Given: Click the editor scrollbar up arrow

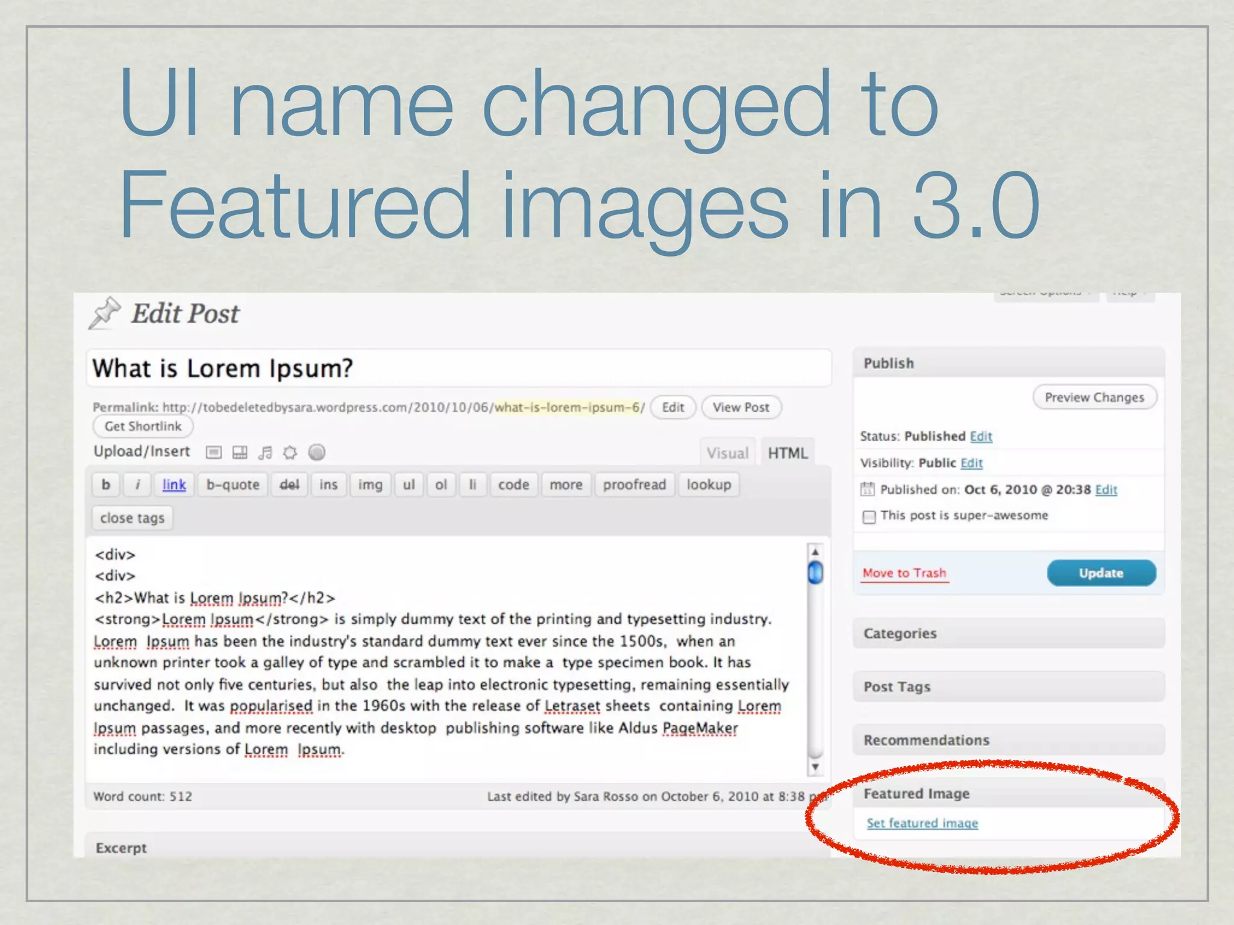Looking at the screenshot, I should click(x=815, y=551).
